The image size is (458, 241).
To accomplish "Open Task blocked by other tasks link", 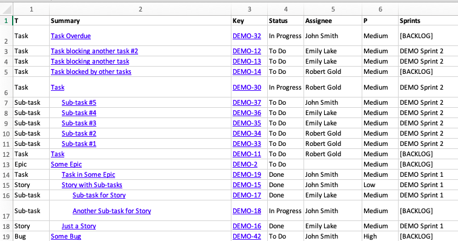I will pyautogui.click(x=91, y=71).
